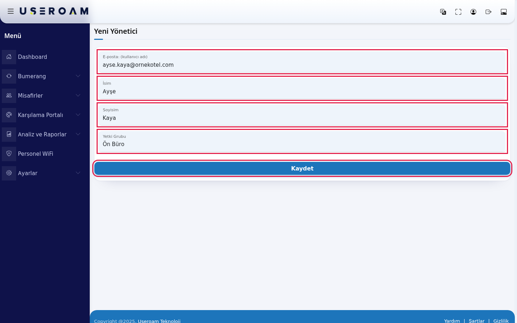Screen dimensions: 517x323
Task: Click the logout icon in header
Action: click(488, 12)
